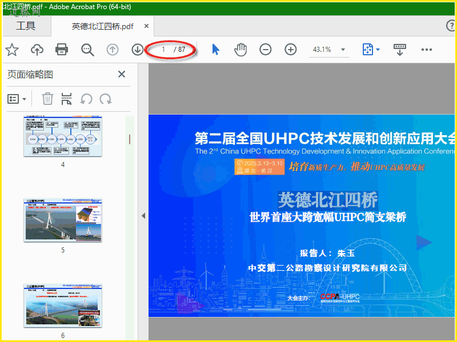
Task: Open more tools ellipsis menu
Action: tap(426, 50)
